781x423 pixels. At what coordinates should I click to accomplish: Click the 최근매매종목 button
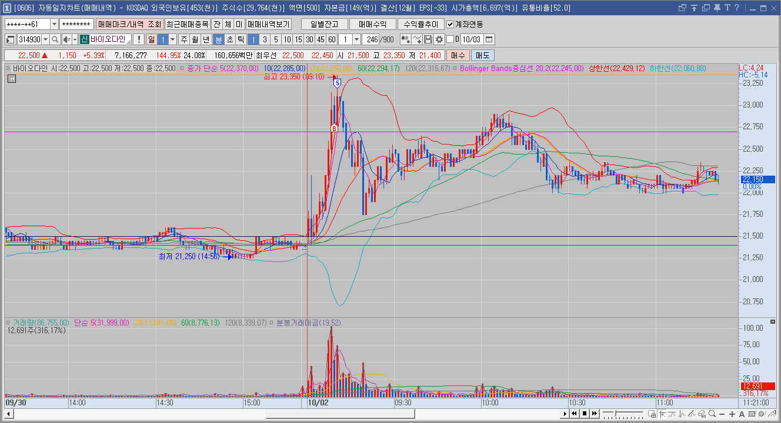click(187, 24)
